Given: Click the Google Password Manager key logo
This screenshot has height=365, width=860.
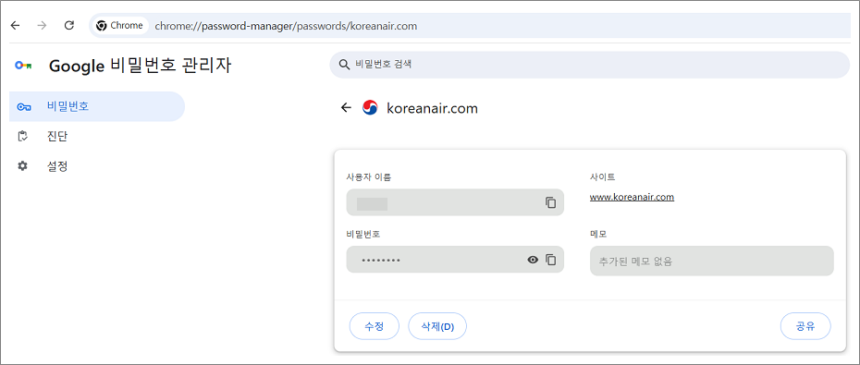Looking at the screenshot, I should (x=23, y=66).
